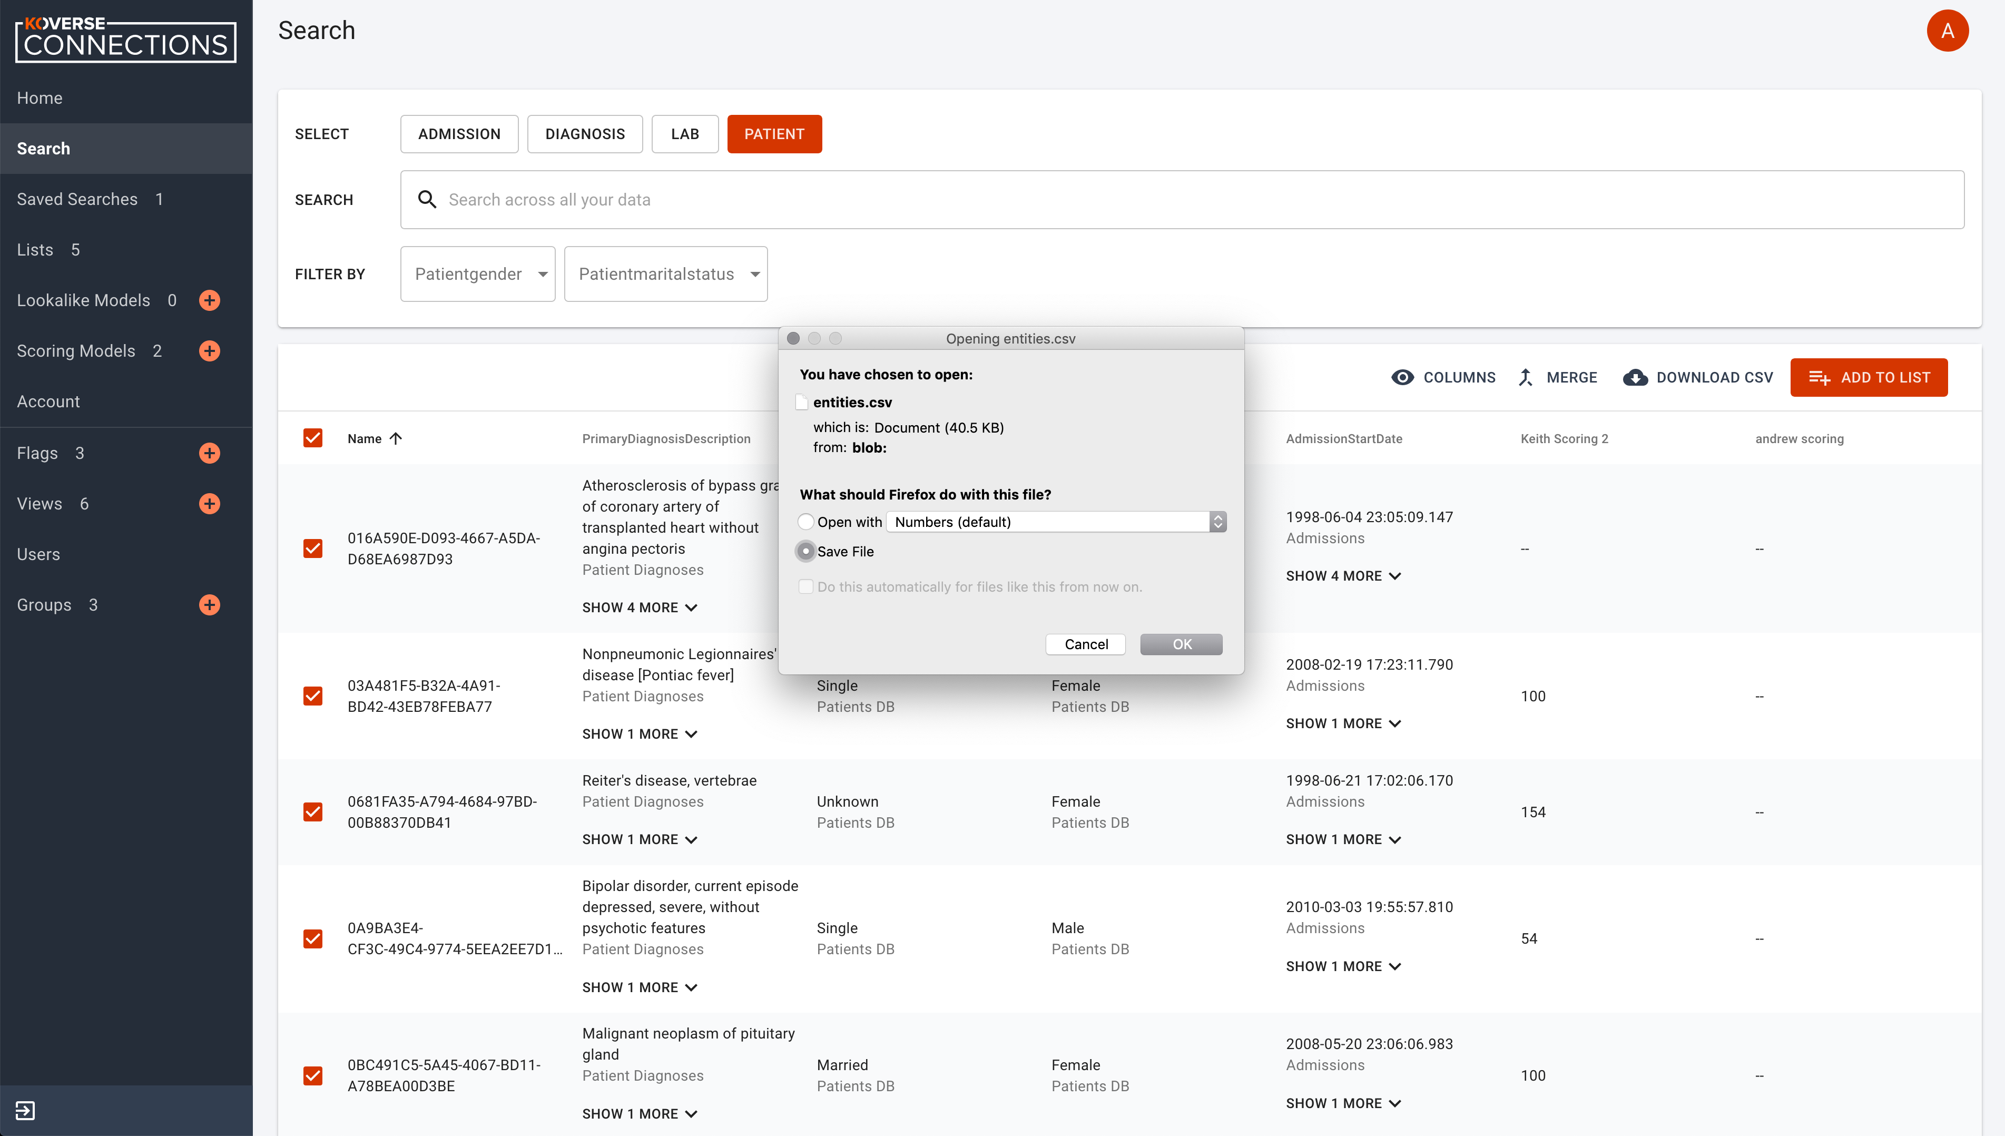The width and height of the screenshot is (2005, 1136).
Task: Click the Koverse Connections logo
Action: tap(125, 40)
